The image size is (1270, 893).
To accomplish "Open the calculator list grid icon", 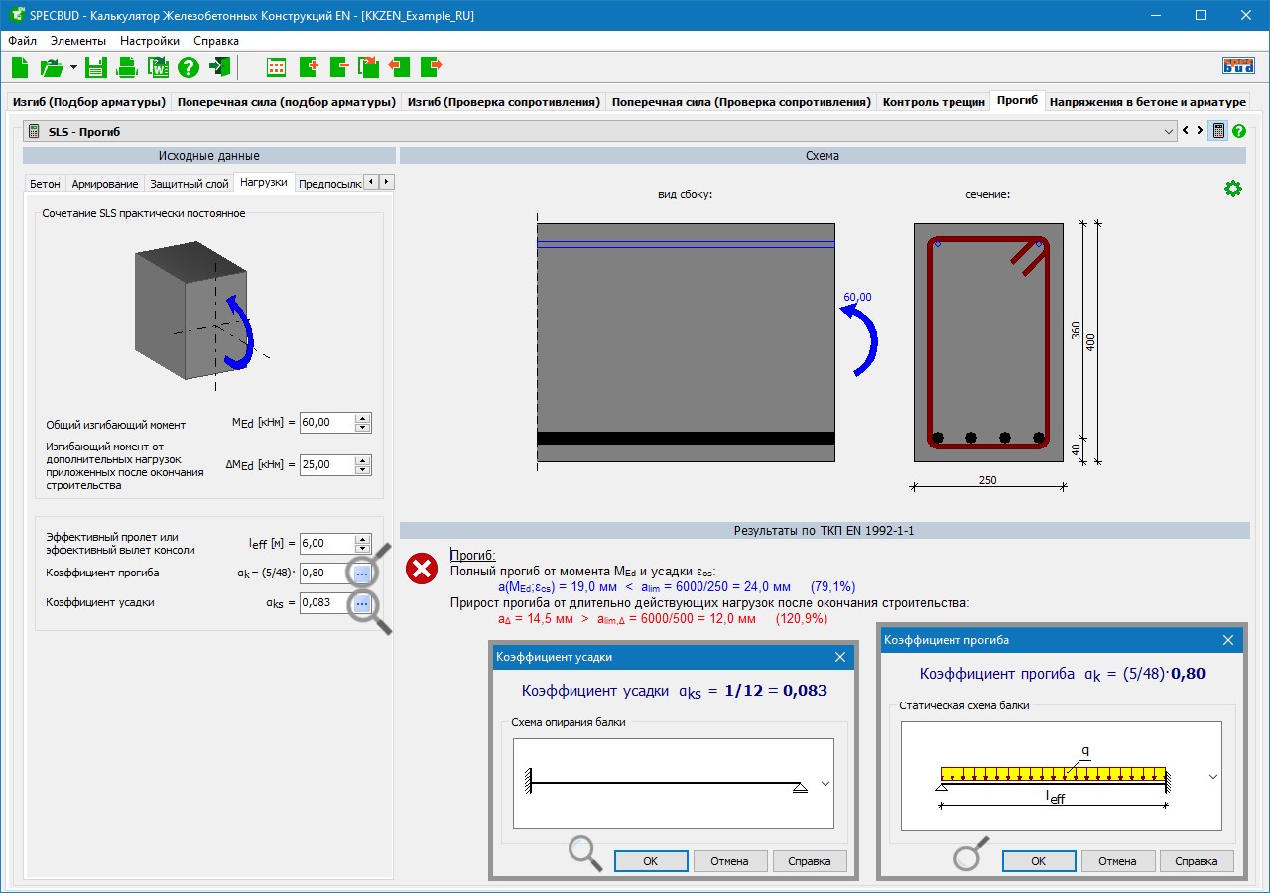I will tap(276, 67).
